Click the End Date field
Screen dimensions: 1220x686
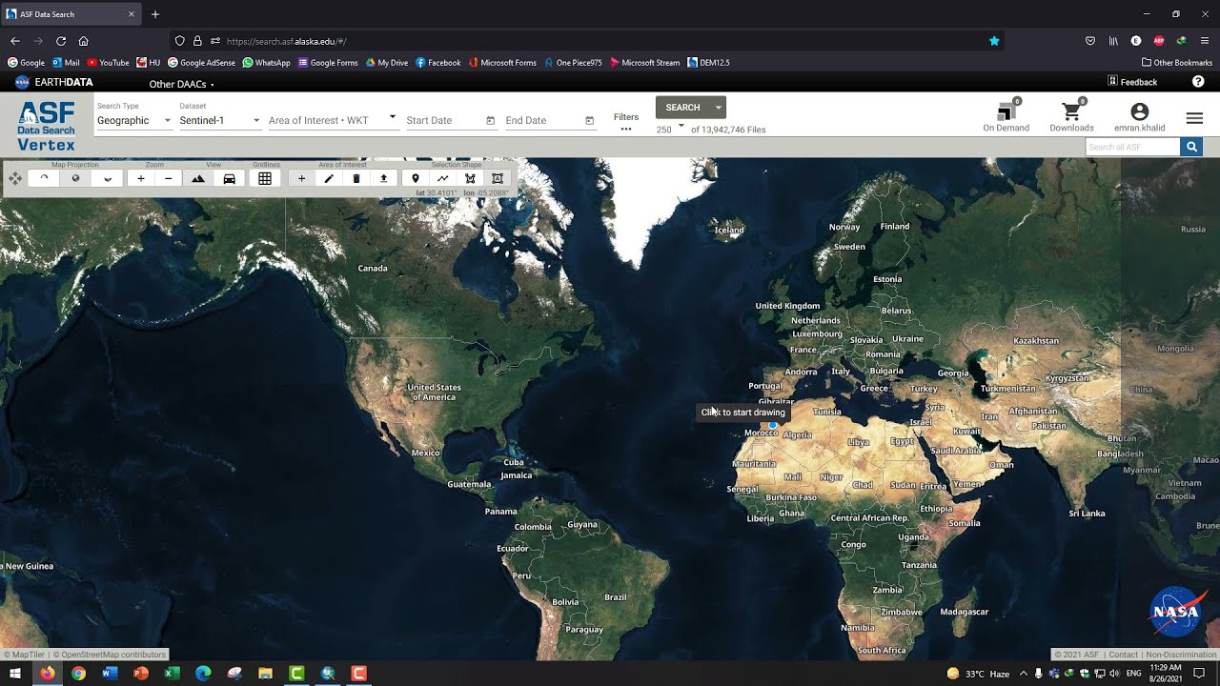click(542, 120)
